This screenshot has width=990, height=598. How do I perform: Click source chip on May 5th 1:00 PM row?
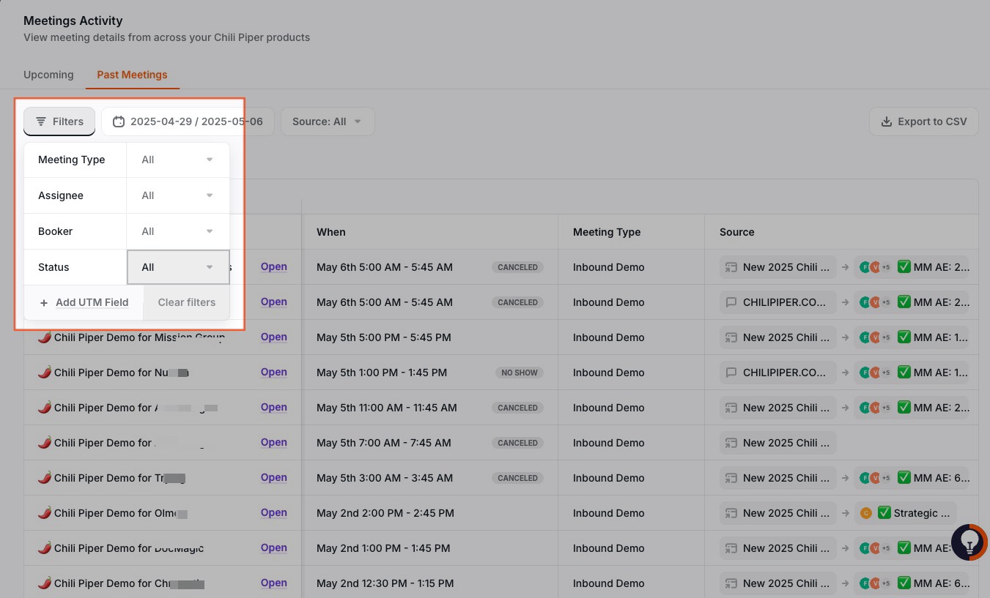pos(777,373)
